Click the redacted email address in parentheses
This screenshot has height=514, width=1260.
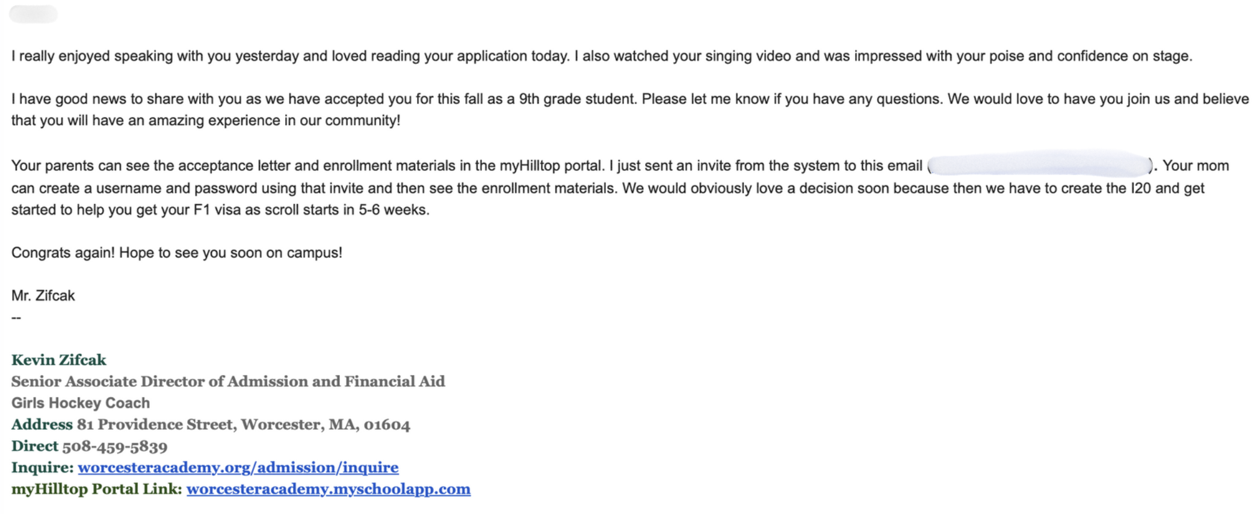click(x=1039, y=165)
